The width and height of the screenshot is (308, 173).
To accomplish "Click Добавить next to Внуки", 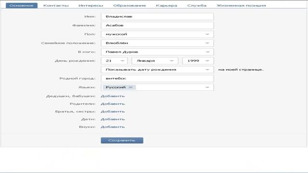I will [x=113, y=127].
